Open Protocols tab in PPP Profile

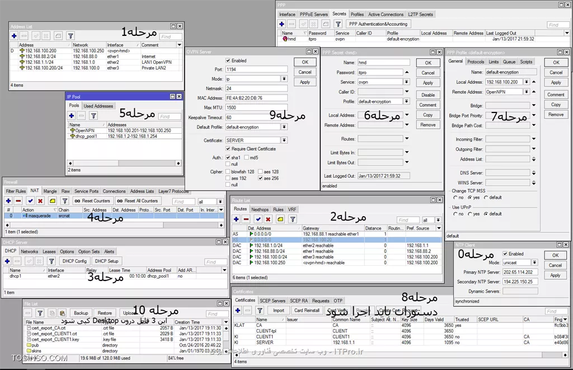coord(476,62)
